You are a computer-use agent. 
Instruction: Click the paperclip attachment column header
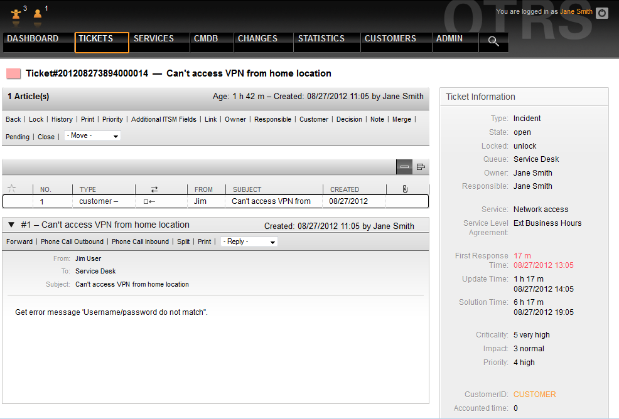[405, 189]
